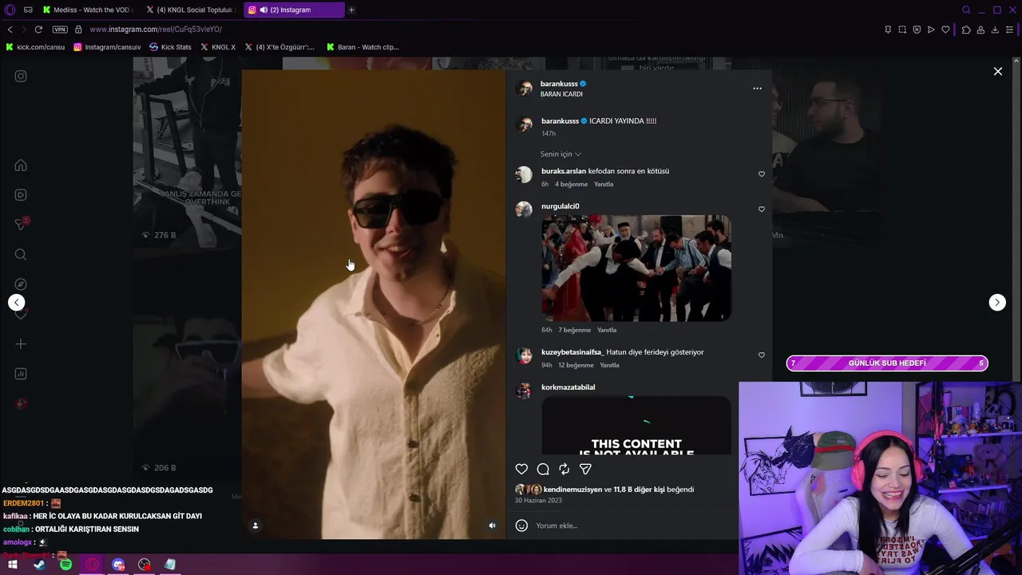The height and width of the screenshot is (575, 1022).
Task: Open the dashboard chart icon in the sidebar
Action: (21, 374)
